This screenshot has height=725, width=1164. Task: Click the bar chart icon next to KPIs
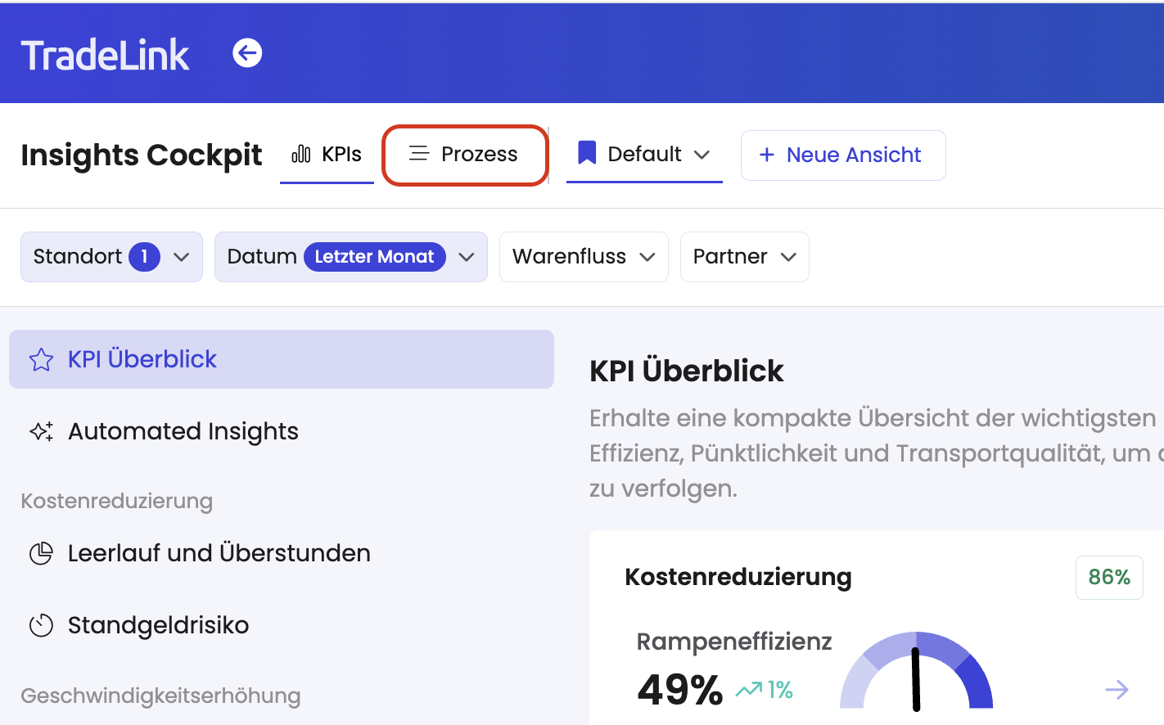click(301, 154)
